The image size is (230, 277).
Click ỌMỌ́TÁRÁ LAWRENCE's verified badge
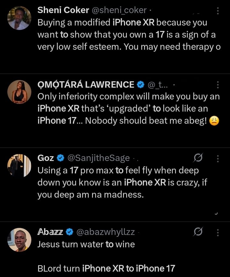click(x=140, y=85)
